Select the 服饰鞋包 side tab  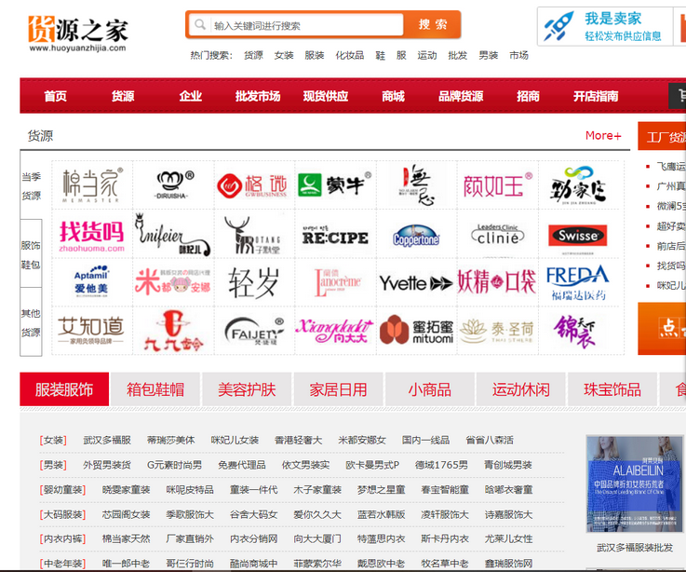pos(31,254)
